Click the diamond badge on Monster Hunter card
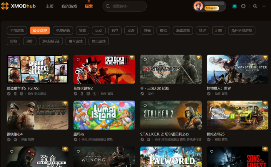 tap(265, 57)
